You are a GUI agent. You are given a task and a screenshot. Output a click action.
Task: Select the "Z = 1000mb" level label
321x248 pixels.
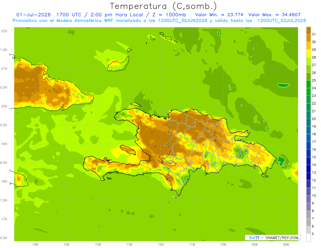[170, 15]
